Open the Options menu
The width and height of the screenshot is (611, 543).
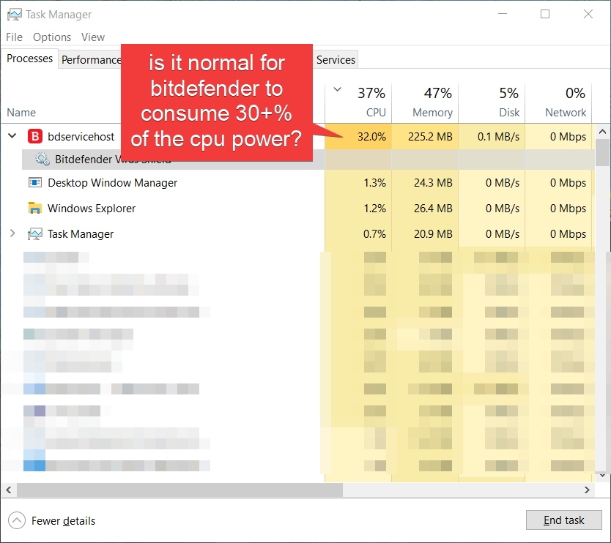tap(52, 37)
